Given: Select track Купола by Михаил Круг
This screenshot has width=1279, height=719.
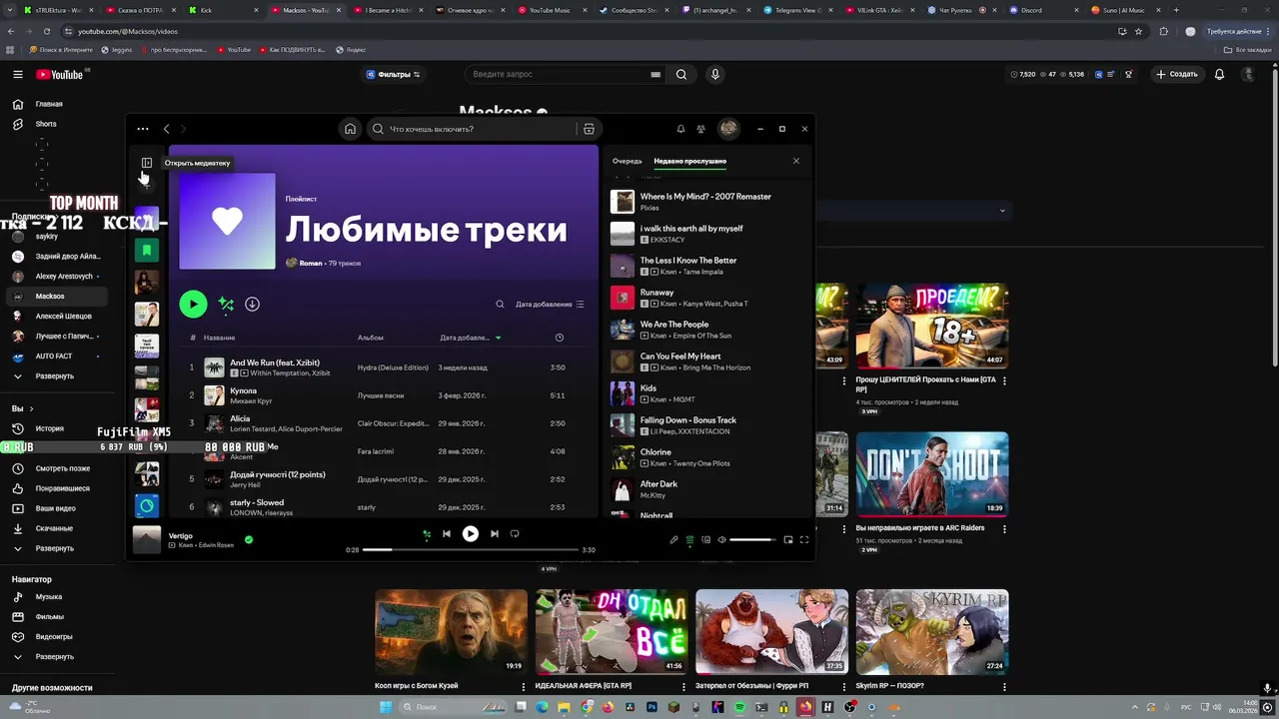Looking at the screenshot, I should pyautogui.click(x=244, y=389).
